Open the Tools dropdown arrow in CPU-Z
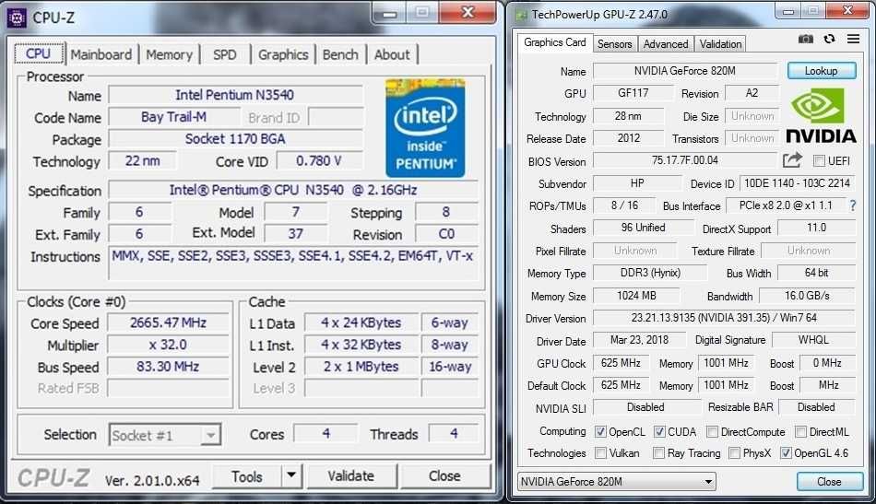This screenshot has height=504, width=876. pyautogui.click(x=291, y=475)
